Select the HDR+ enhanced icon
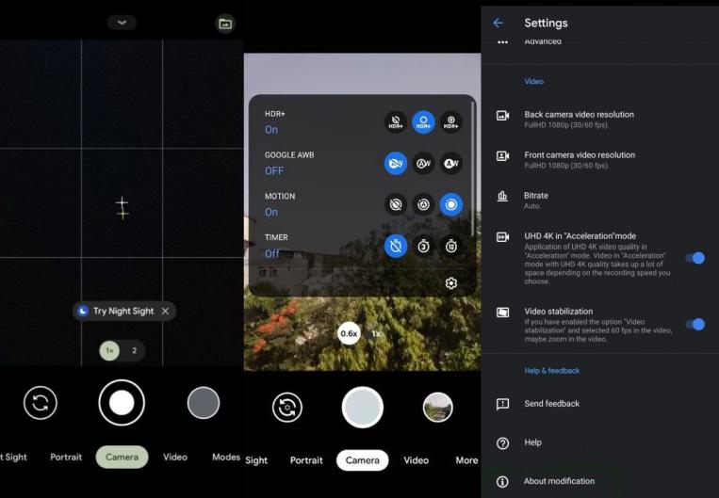Screen dimensions: 719x498 (x=451, y=122)
